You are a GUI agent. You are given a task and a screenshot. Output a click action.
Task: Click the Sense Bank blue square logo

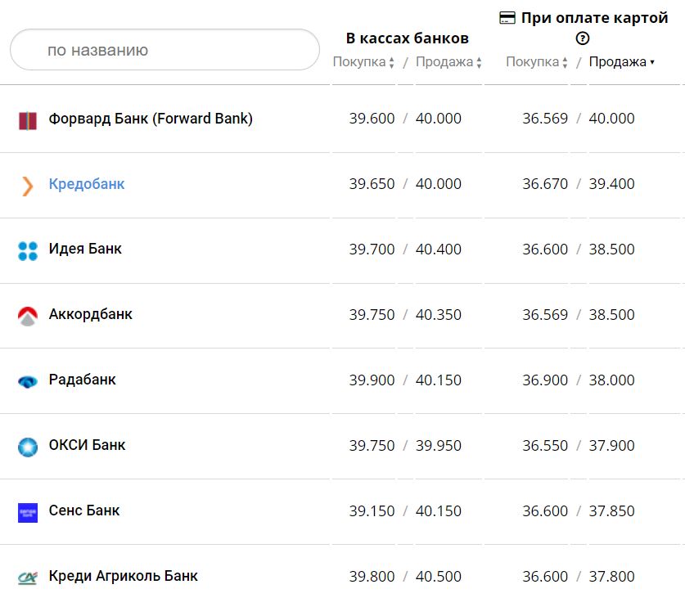point(28,512)
